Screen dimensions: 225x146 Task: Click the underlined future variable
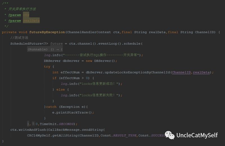pyautogui.click(x=57, y=43)
